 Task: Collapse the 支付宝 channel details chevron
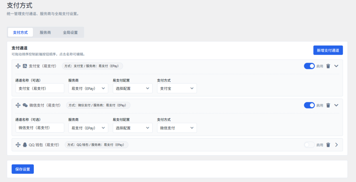(x=336, y=66)
